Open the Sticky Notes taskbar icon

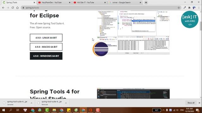click(x=69, y=110)
